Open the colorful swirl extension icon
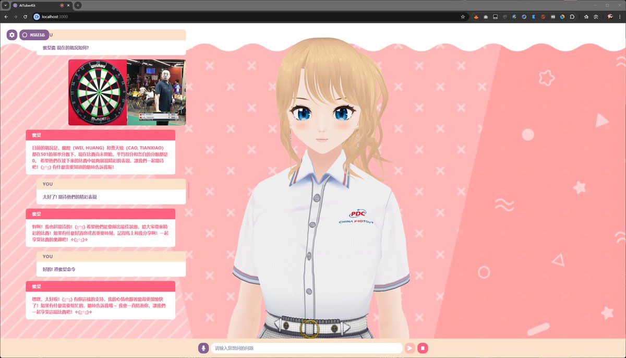The height and width of the screenshot is (358, 626). tap(562, 17)
